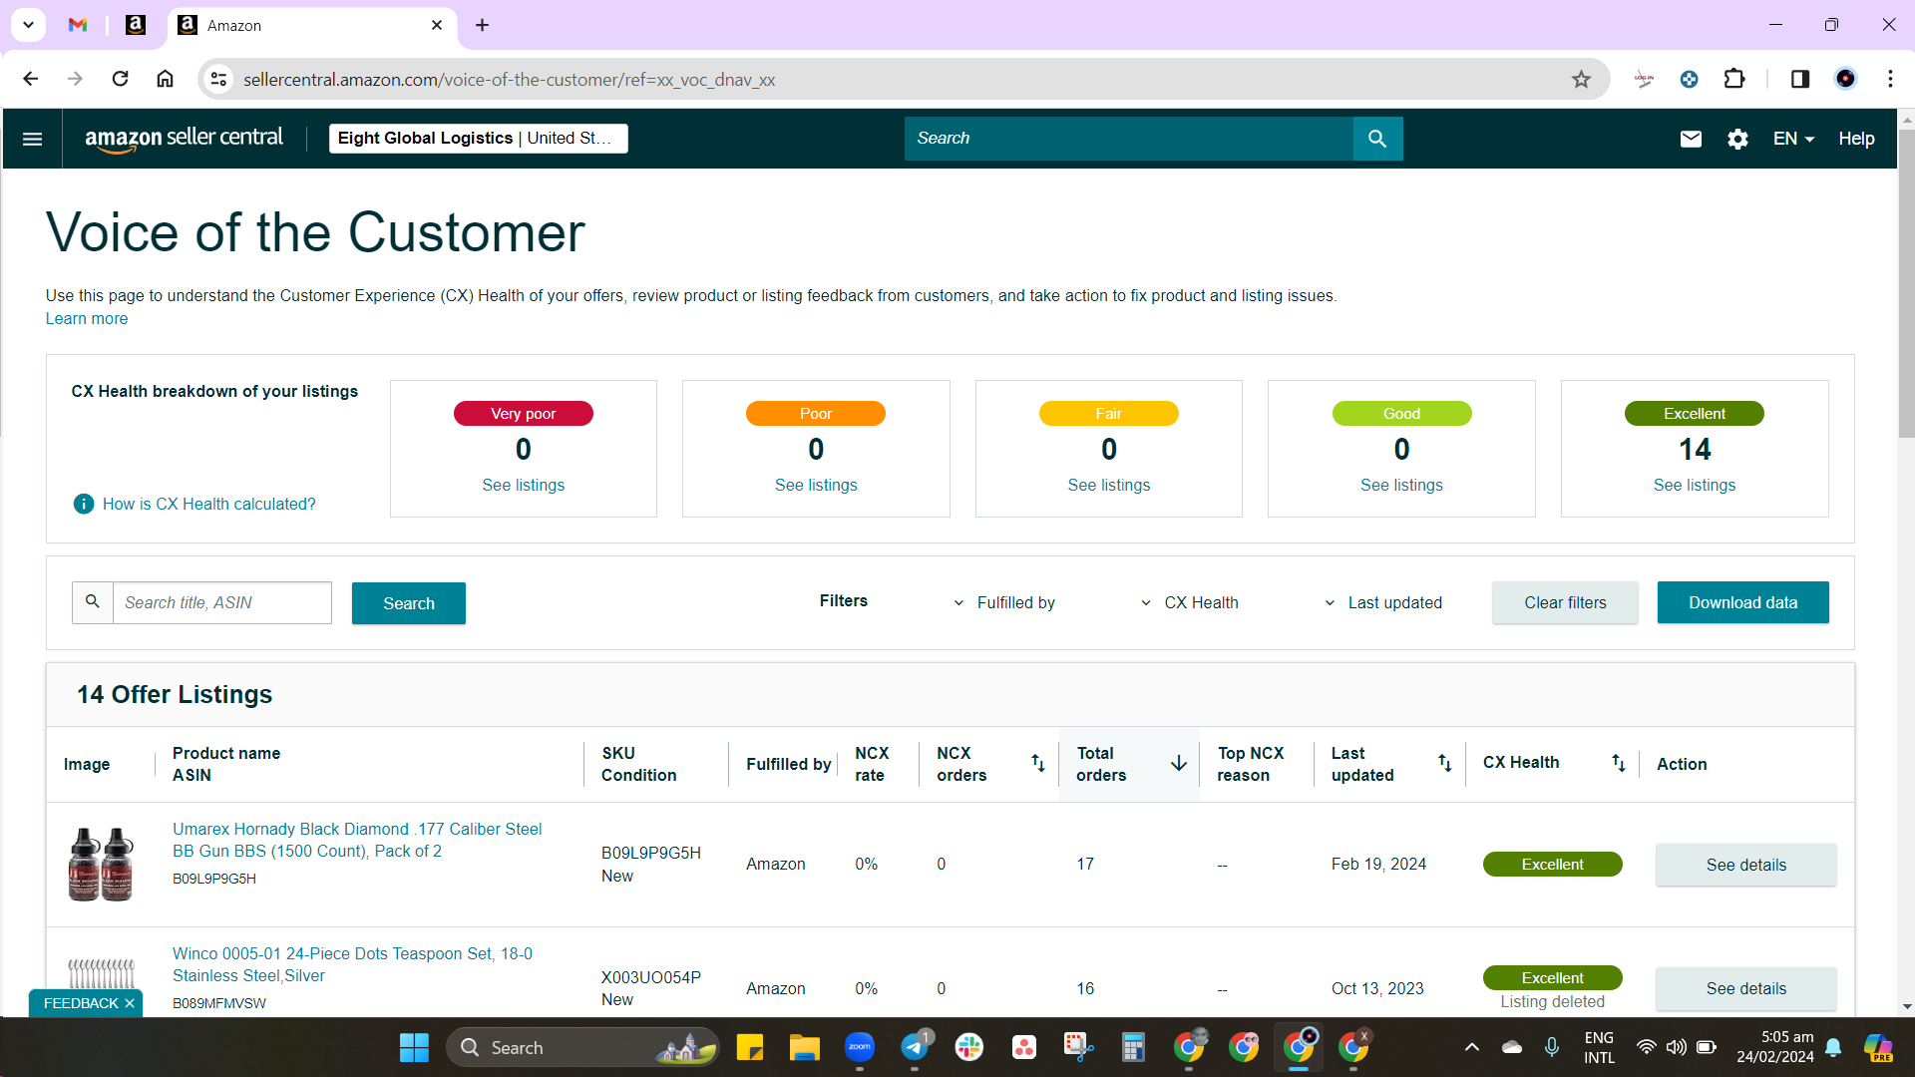See details for Umarex Hornady BBs
This screenshot has height=1077, width=1915.
tap(1745, 865)
